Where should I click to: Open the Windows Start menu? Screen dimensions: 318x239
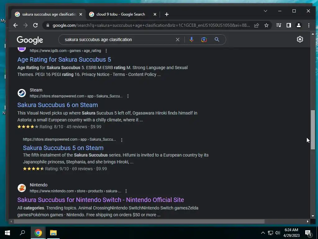(7, 233)
